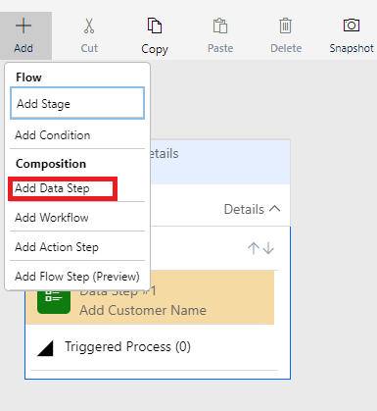Move step up with up arrow

254,248
